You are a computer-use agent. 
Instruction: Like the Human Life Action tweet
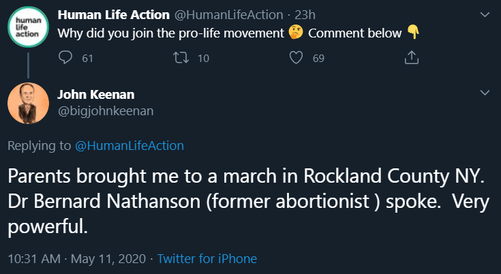click(x=296, y=59)
